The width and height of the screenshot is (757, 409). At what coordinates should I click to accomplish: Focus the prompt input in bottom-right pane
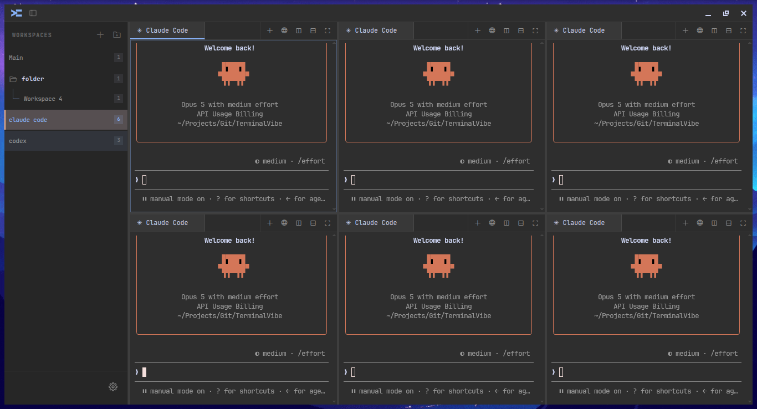pos(647,372)
